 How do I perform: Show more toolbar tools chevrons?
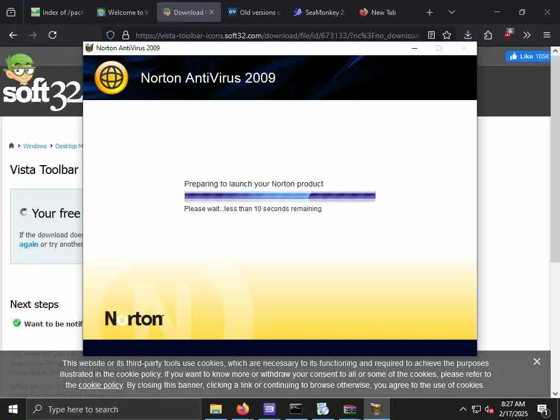point(527,35)
